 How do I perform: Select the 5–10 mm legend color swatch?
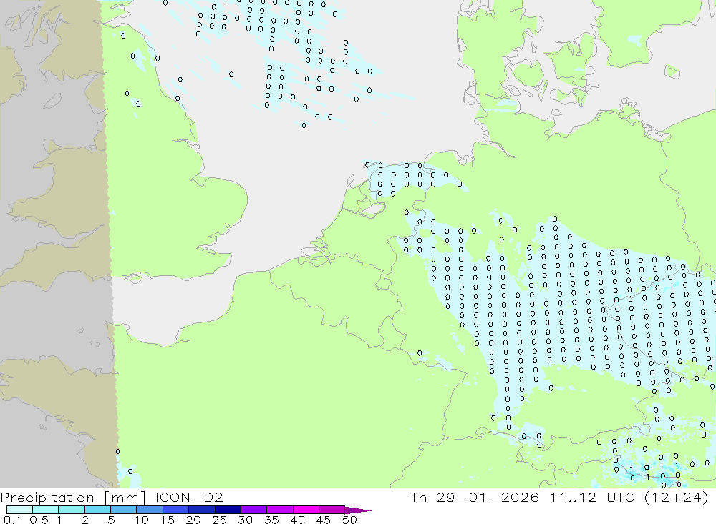pyautogui.click(x=124, y=510)
